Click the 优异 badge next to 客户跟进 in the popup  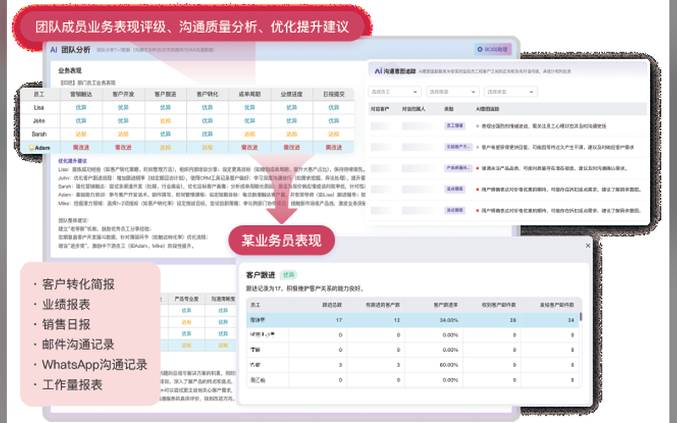[289, 275]
